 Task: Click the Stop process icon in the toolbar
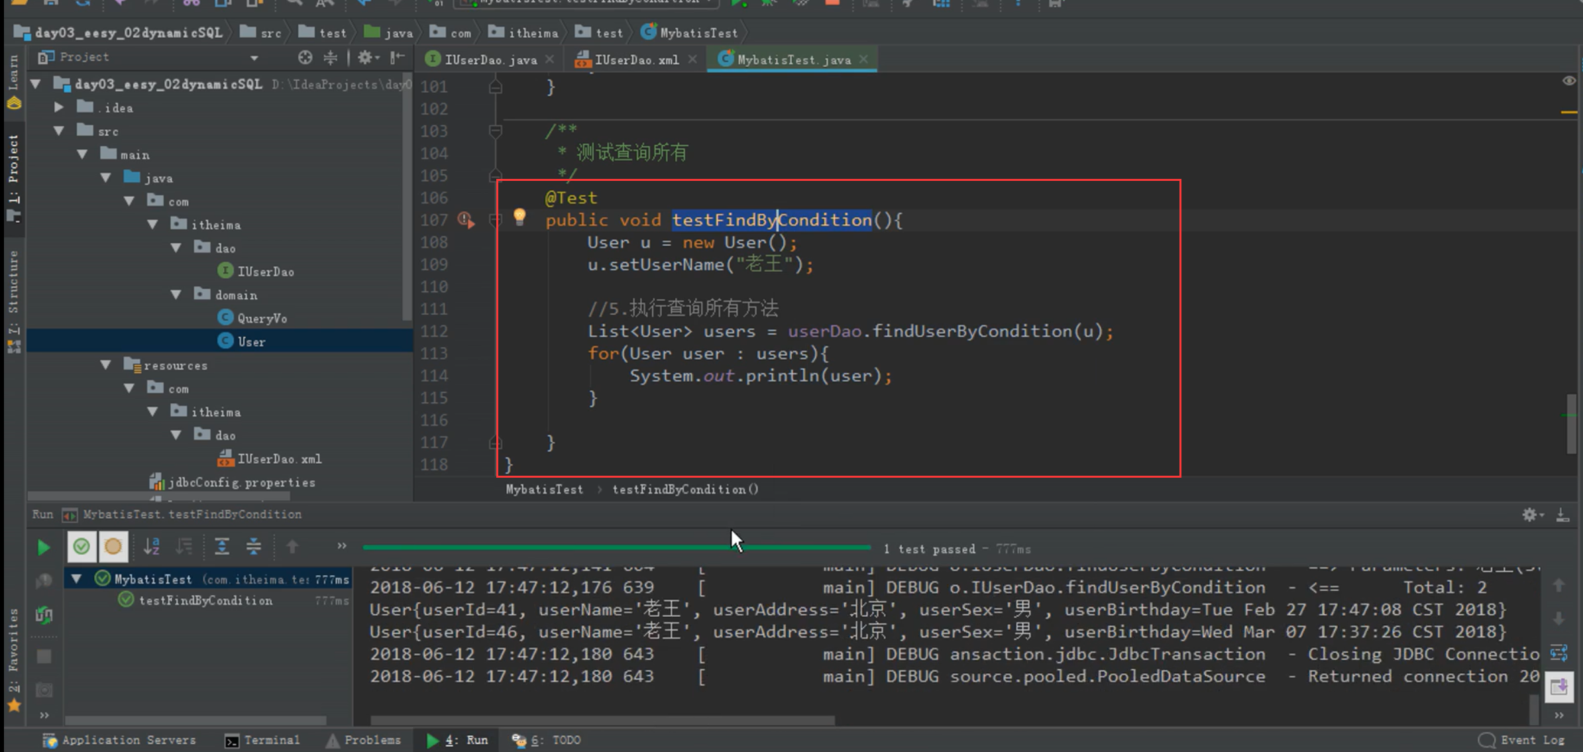[831, 3]
